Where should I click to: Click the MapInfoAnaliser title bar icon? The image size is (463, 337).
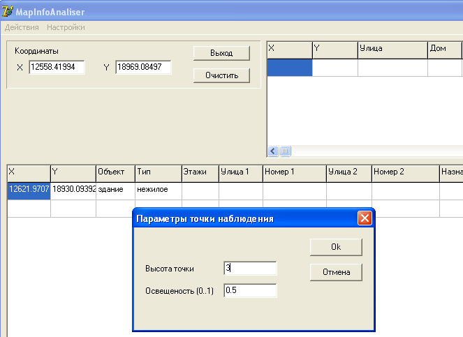click(x=7, y=11)
